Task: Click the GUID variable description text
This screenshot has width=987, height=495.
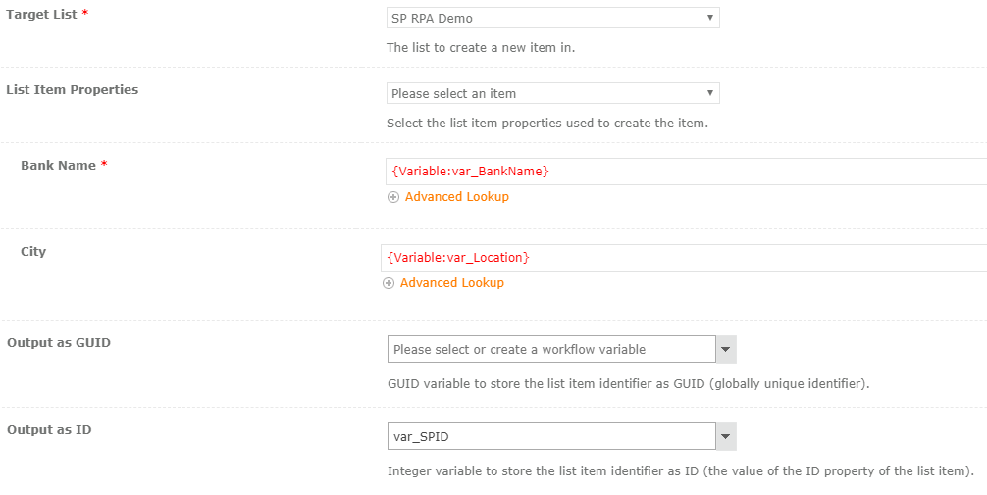Action: [x=628, y=384]
